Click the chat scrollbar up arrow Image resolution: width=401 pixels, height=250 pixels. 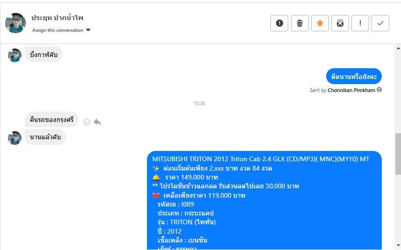[x=398, y=48]
